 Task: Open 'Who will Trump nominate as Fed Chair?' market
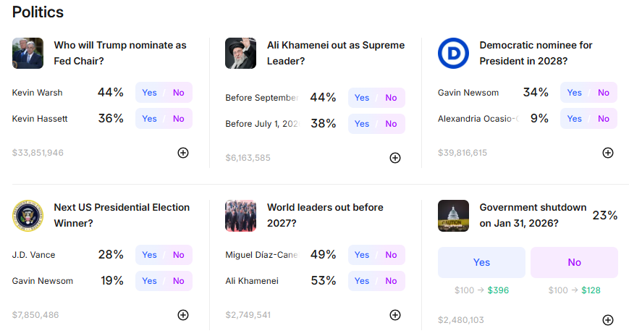119,53
